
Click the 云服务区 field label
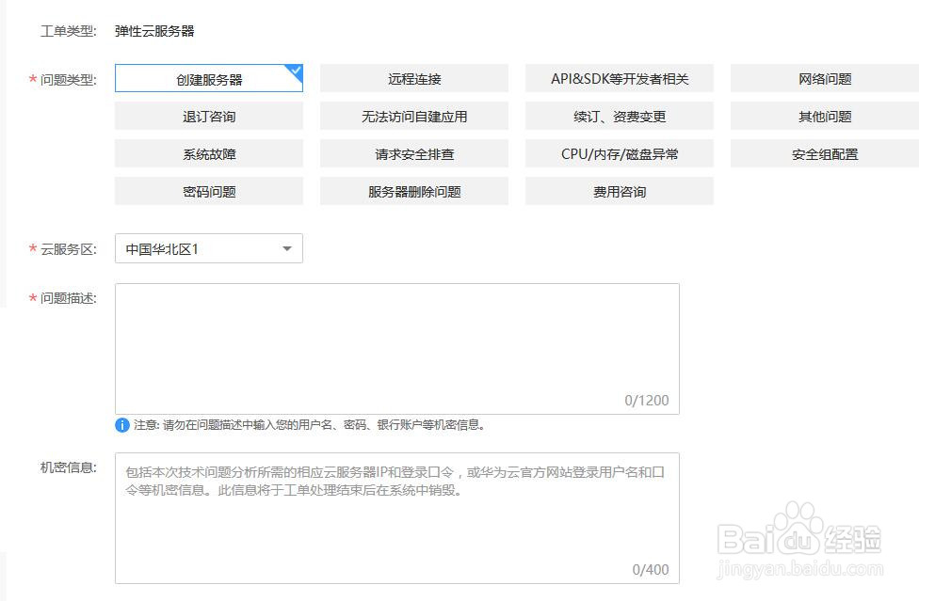(x=68, y=249)
